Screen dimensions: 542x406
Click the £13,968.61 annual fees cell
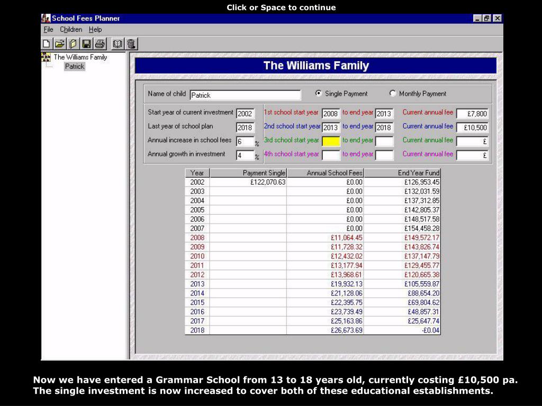326,275
